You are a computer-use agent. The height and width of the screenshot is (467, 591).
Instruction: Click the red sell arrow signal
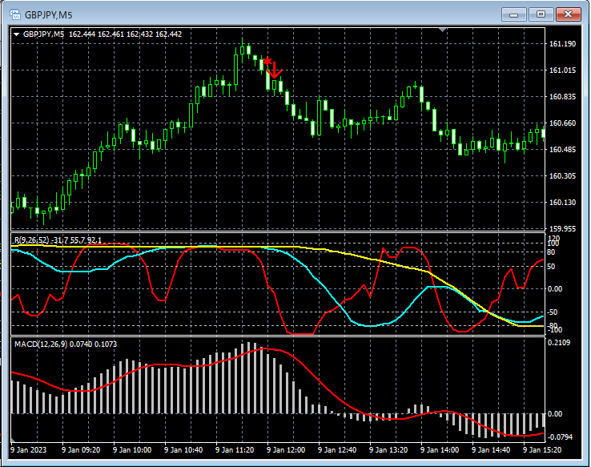(x=275, y=72)
